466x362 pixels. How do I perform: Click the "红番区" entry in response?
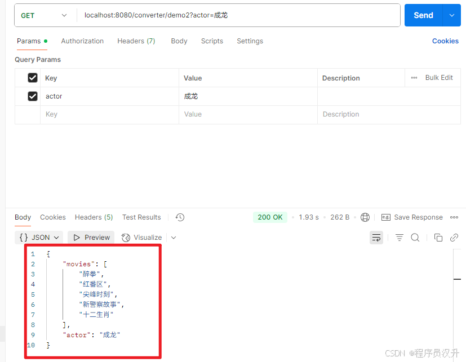[x=93, y=284]
